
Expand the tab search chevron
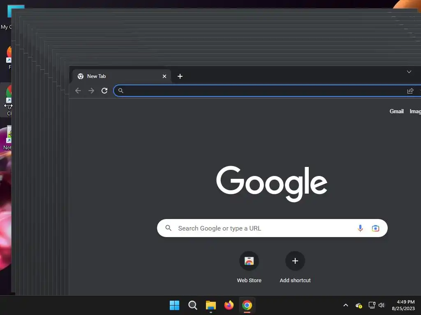[x=409, y=72]
